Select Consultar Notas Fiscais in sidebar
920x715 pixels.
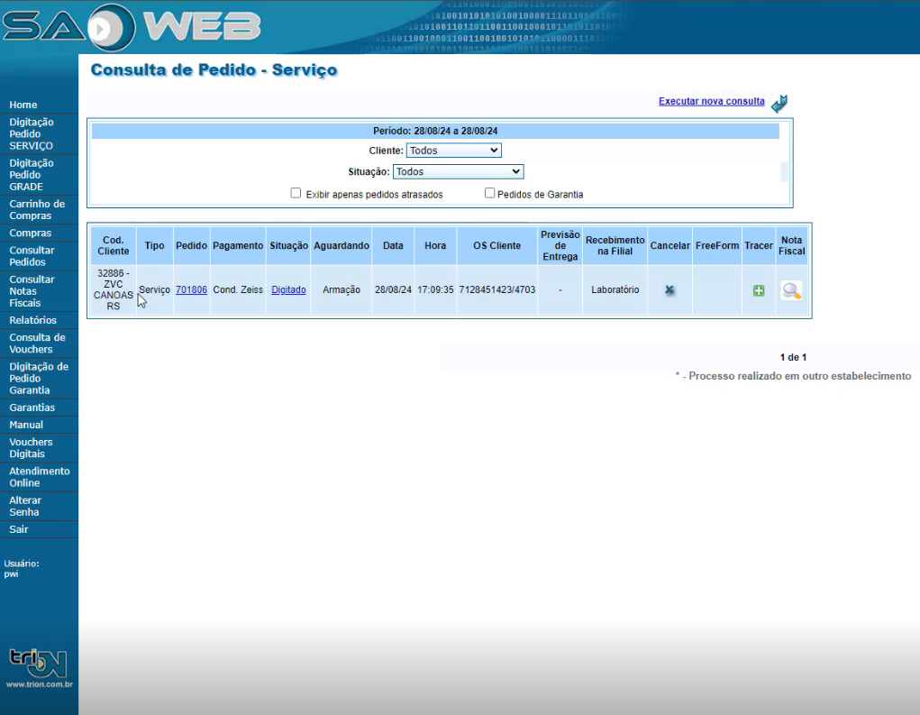pos(32,291)
